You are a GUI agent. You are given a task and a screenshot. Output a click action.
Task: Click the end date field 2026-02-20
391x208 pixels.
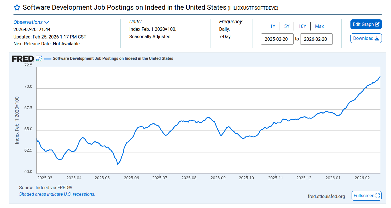316,39
